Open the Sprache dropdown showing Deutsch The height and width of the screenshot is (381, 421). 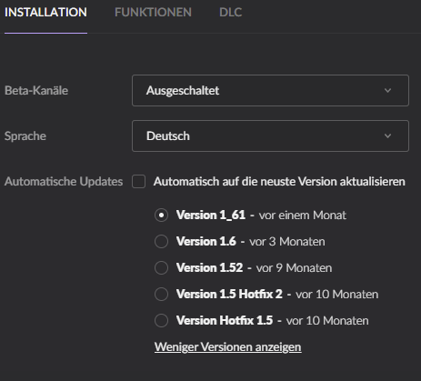pos(270,135)
